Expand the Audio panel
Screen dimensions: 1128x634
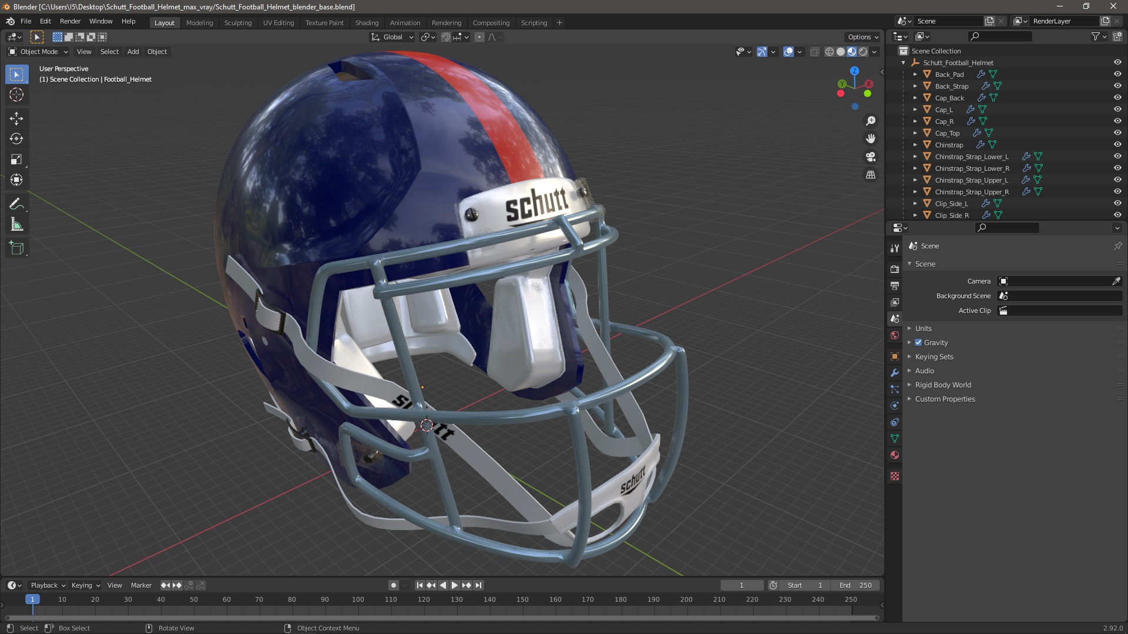924,370
